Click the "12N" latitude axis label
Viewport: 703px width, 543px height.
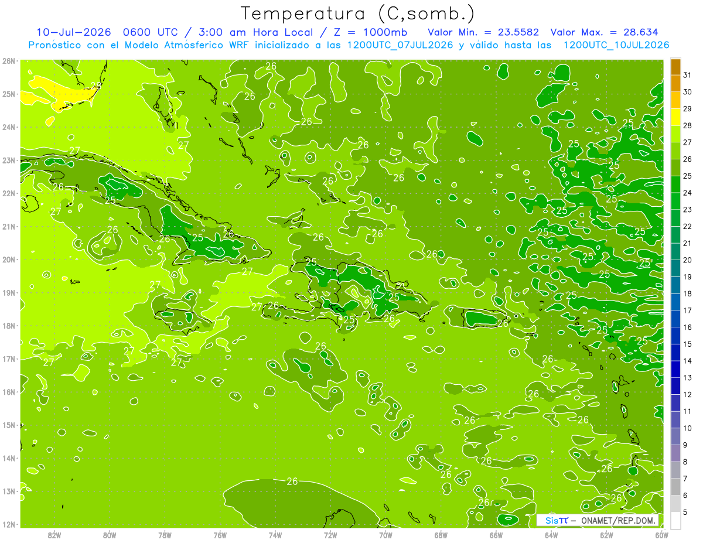tap(9, 524)
